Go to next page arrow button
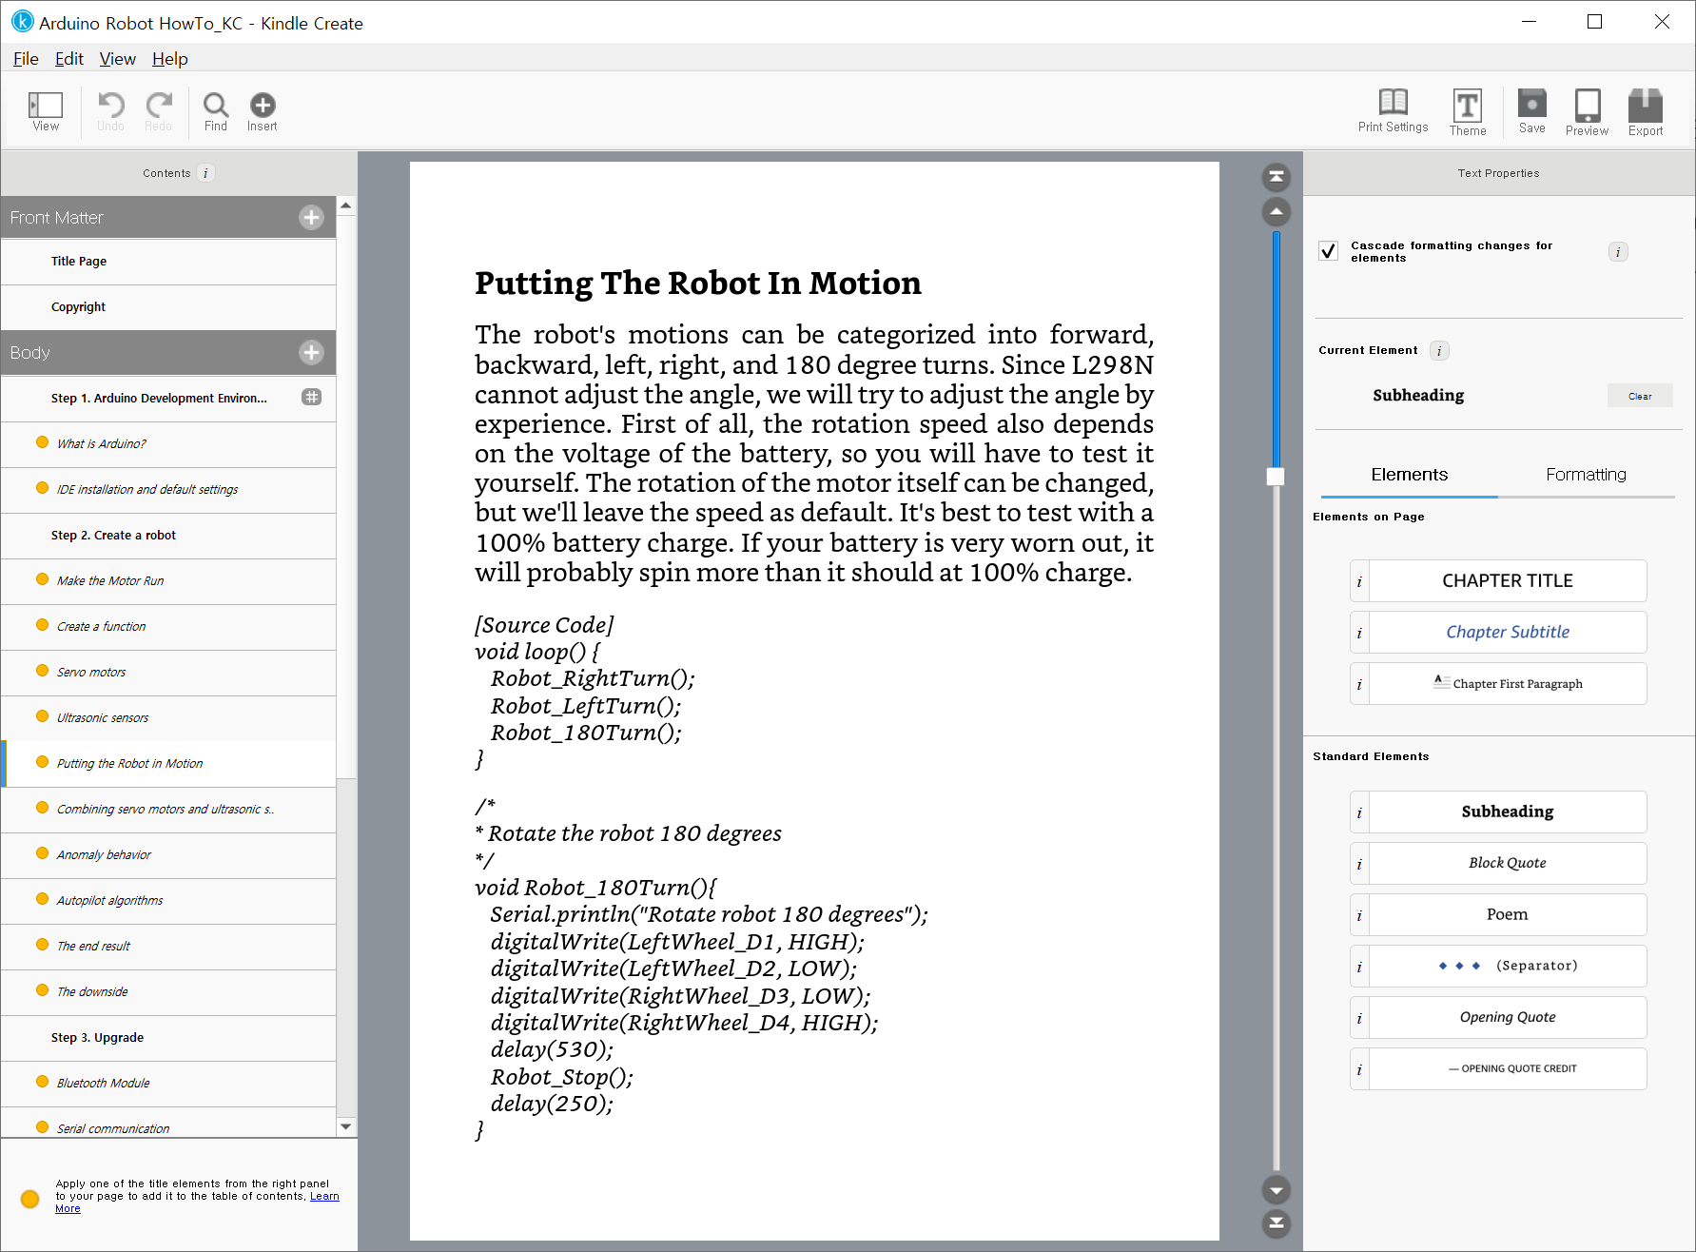The image size is (1696, 1252). (1276, 1190)
